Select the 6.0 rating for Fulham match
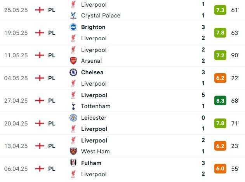The height and width of the screenshot is (182, 245). point(220,169)
